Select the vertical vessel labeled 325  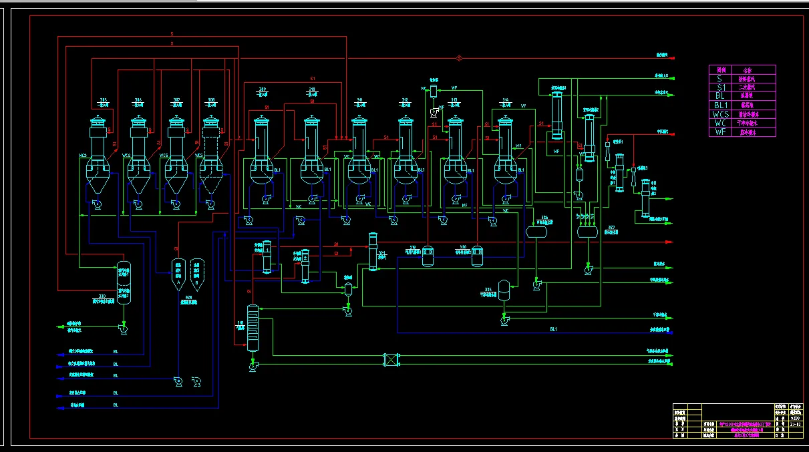504,289
